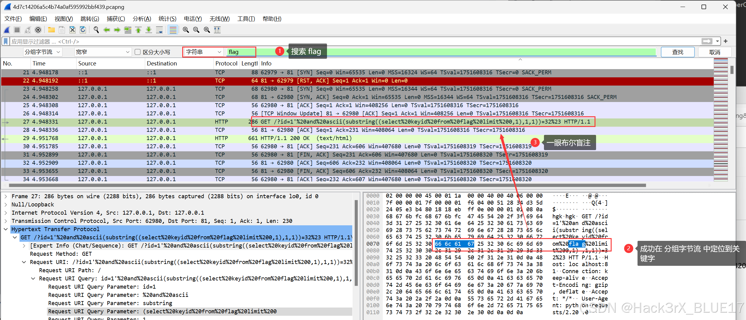746x320 pixels.
Task: Zoom in on packet text
Action: [186, 30]
